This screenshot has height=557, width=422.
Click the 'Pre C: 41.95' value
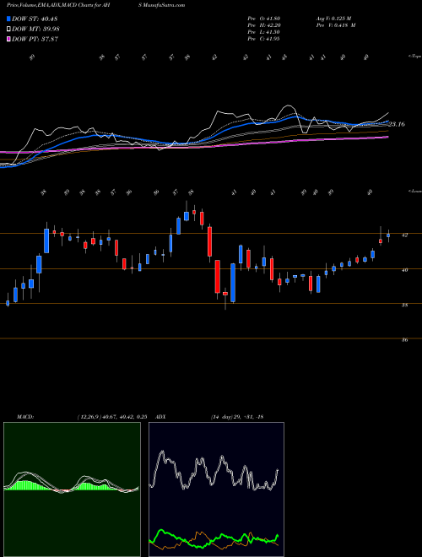pos(264,39)
